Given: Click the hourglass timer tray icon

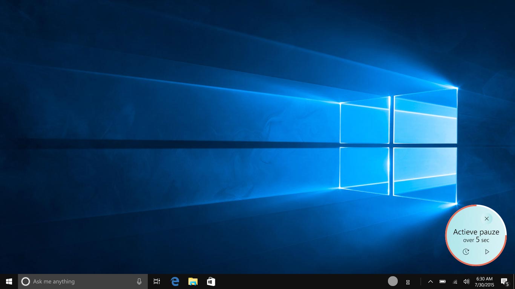Looking at the screenshot, I should click(408, 282).
